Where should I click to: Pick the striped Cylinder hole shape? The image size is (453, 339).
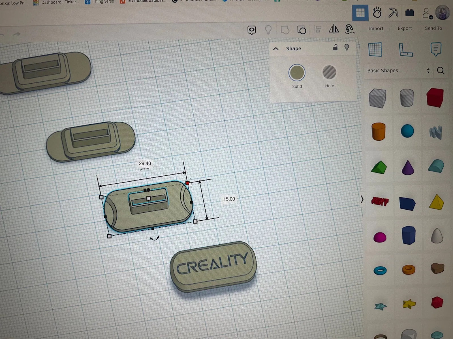tap(407, 98)
